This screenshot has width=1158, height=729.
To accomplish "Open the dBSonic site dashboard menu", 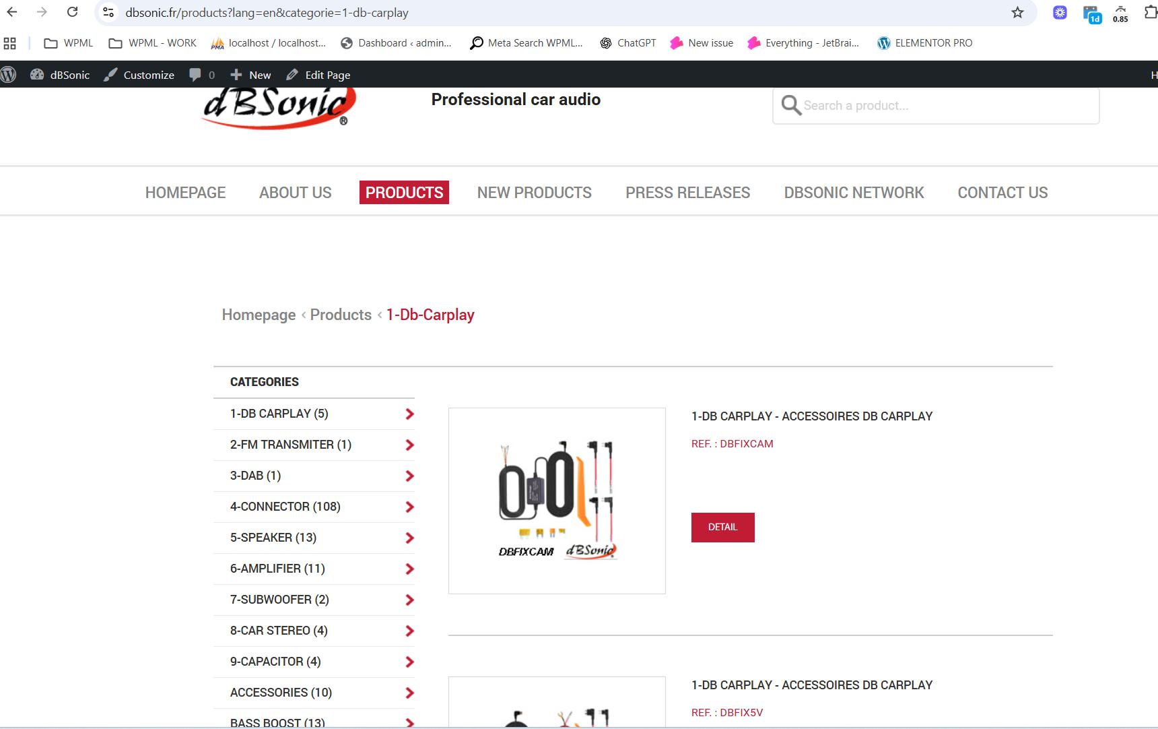I will coord(60,75).
